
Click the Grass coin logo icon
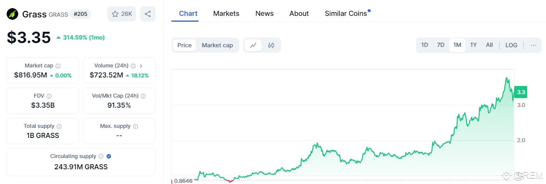tap(13, 14)
